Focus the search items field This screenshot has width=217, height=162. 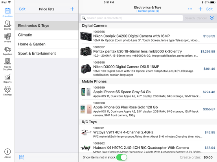(x=131, y=18)
